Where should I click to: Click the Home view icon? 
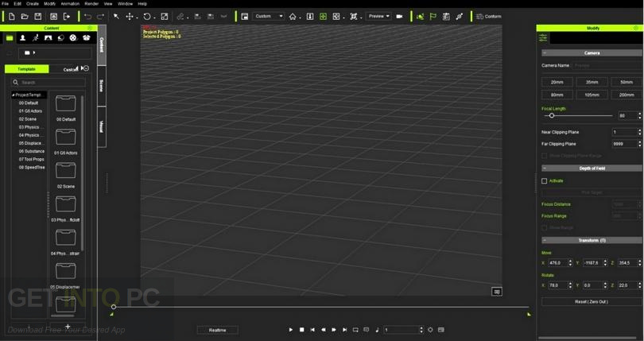coord(293,17)
